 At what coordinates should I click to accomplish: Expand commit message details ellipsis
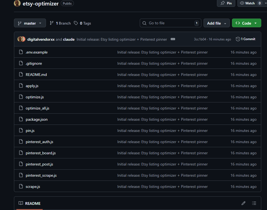tap(173, 39)
